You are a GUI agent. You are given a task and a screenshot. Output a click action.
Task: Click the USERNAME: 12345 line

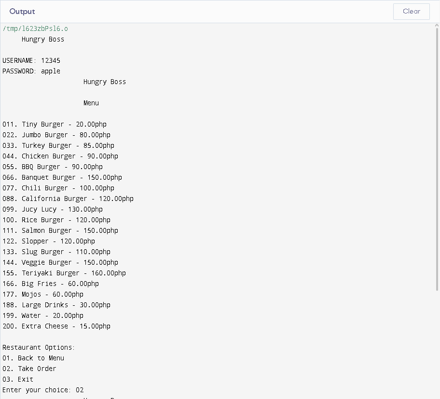click(31, 61)
